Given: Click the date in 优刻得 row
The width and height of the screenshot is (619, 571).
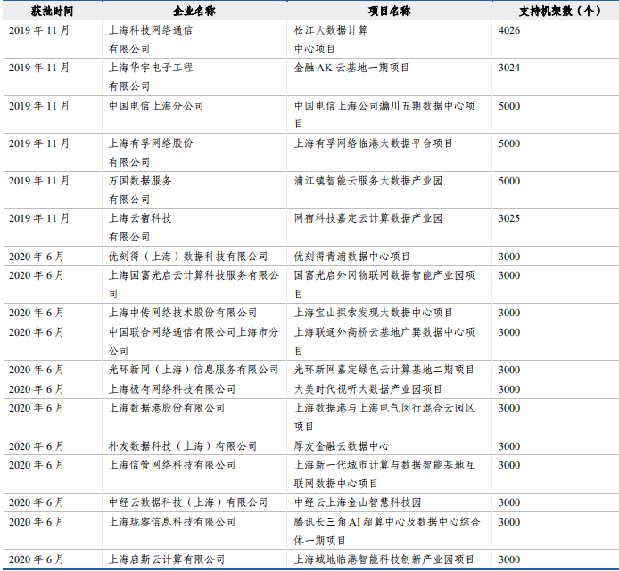Looking at the screenshot, I should (x=37, y=257).
